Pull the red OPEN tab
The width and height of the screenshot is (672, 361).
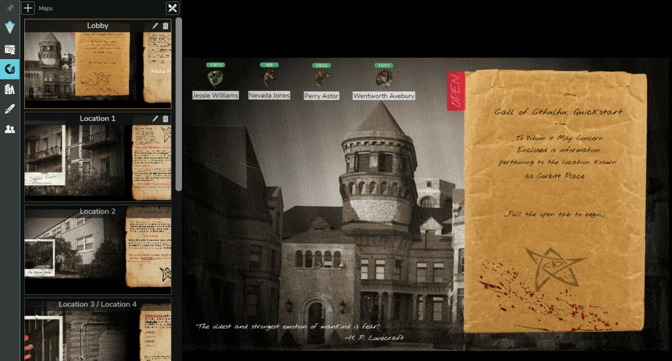456,91
